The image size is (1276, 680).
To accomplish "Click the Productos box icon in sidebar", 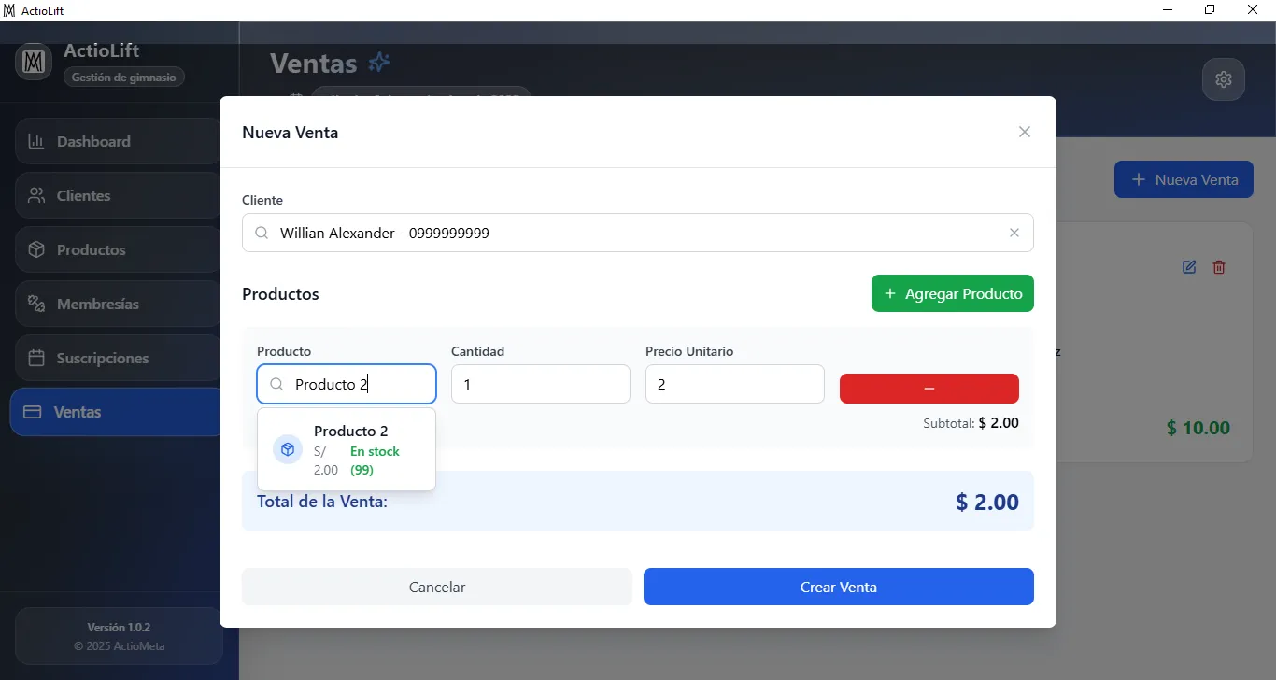I will coord(35,249).
